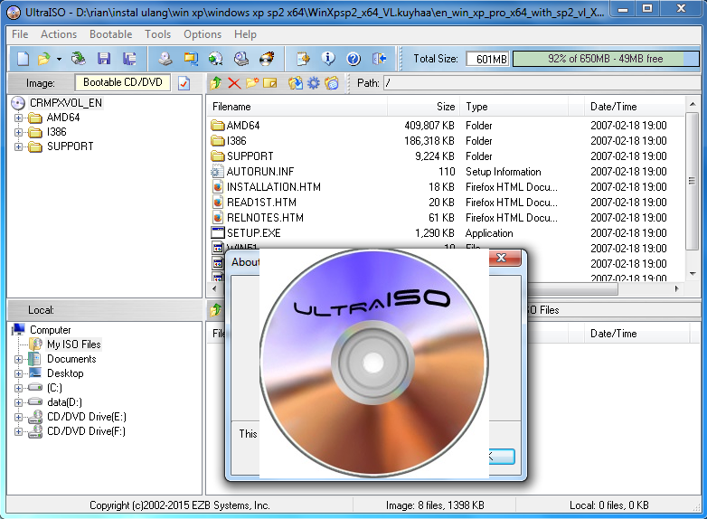The height and width of the screenshot is (519, 707).
Task: Sort by the Size column header
Action: [x=423, y=107]
